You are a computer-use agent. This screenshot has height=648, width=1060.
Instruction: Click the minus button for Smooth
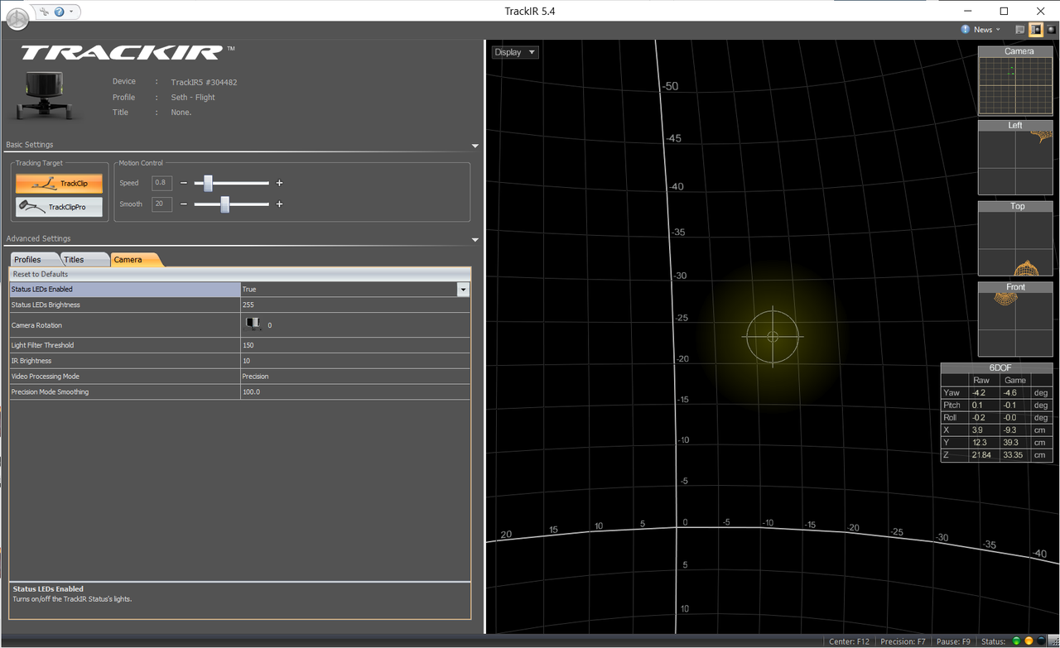coord(184,204)
